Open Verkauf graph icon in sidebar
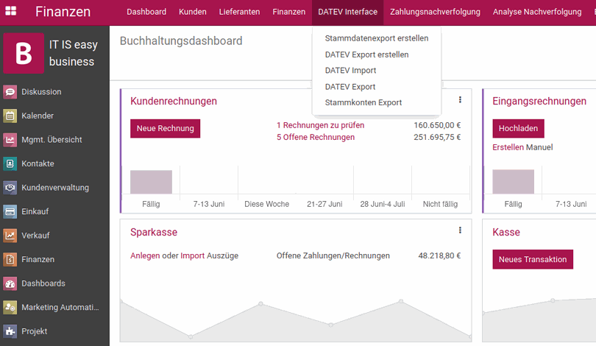The height and width of the screenshot is (346, 596). click(10, 236)
